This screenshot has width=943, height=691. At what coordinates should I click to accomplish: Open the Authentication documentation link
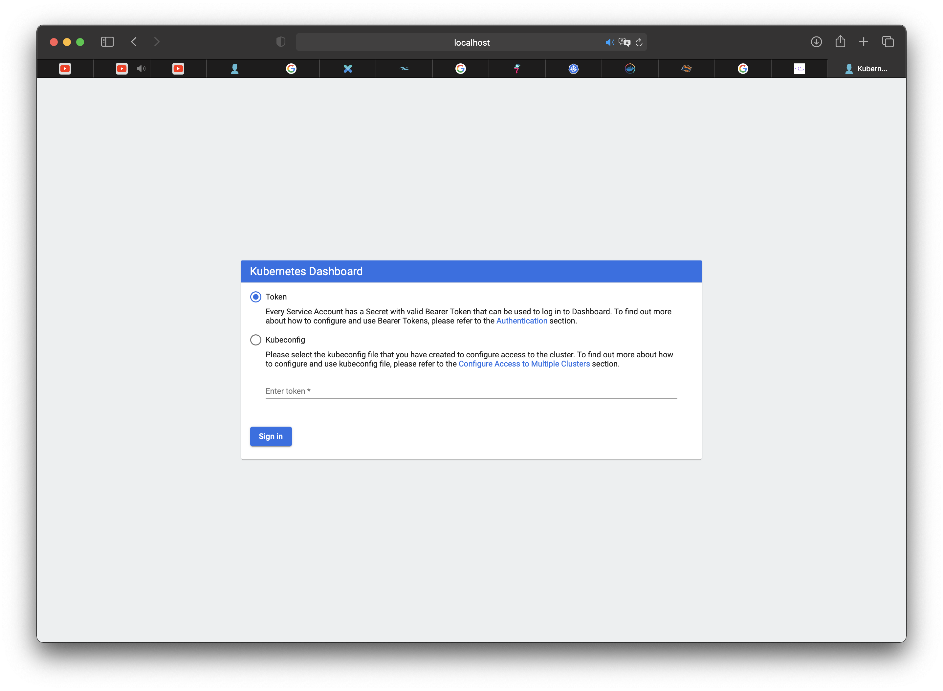click(521, 321)
